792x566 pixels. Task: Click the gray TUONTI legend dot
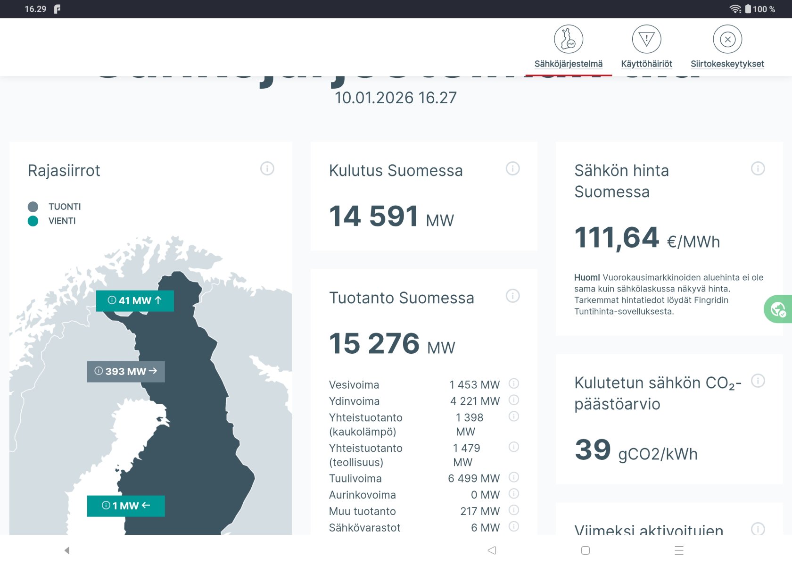(33, 207)
